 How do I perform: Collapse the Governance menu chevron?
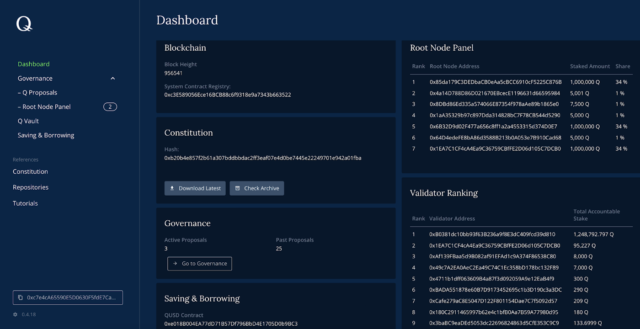113,79
